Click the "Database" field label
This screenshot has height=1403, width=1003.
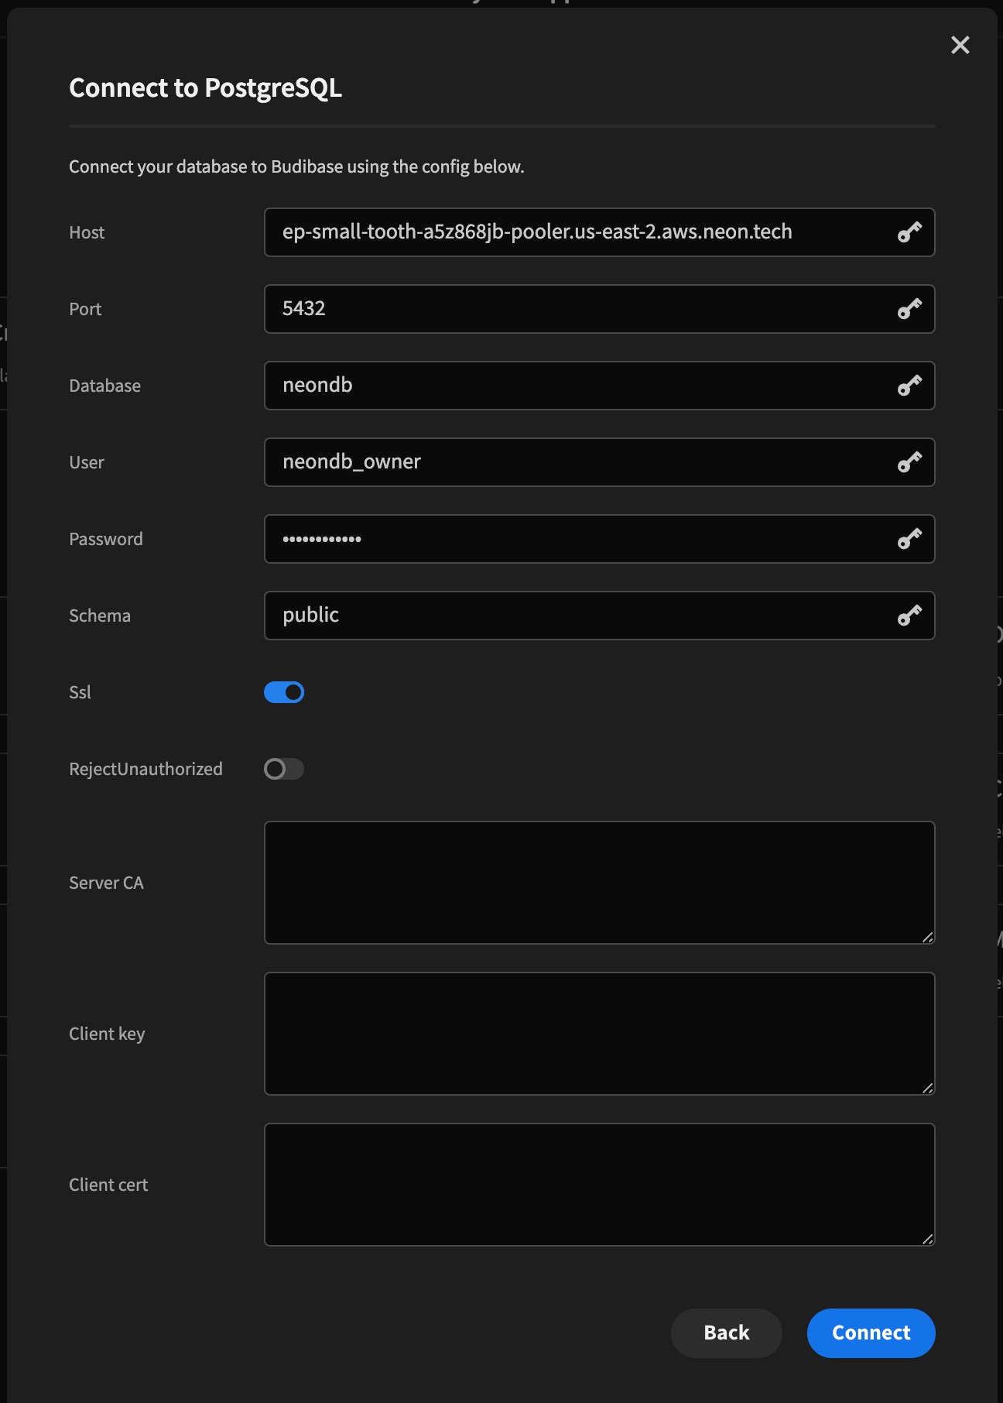(x=104, y=386)
